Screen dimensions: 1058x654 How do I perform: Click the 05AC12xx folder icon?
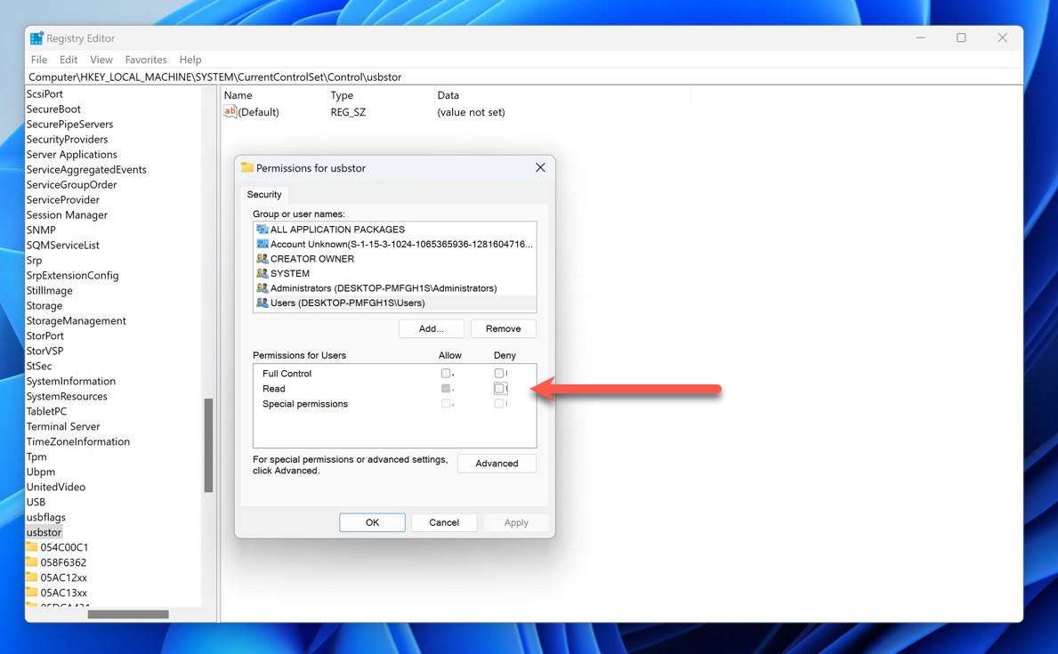pos(32,577)
